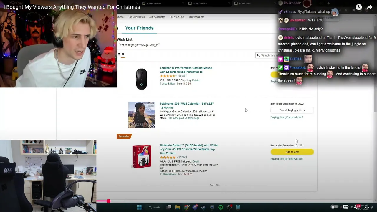Toggle the video autoplay switch

tap(335, 207)
